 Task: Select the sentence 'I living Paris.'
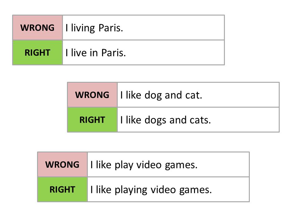94,28
